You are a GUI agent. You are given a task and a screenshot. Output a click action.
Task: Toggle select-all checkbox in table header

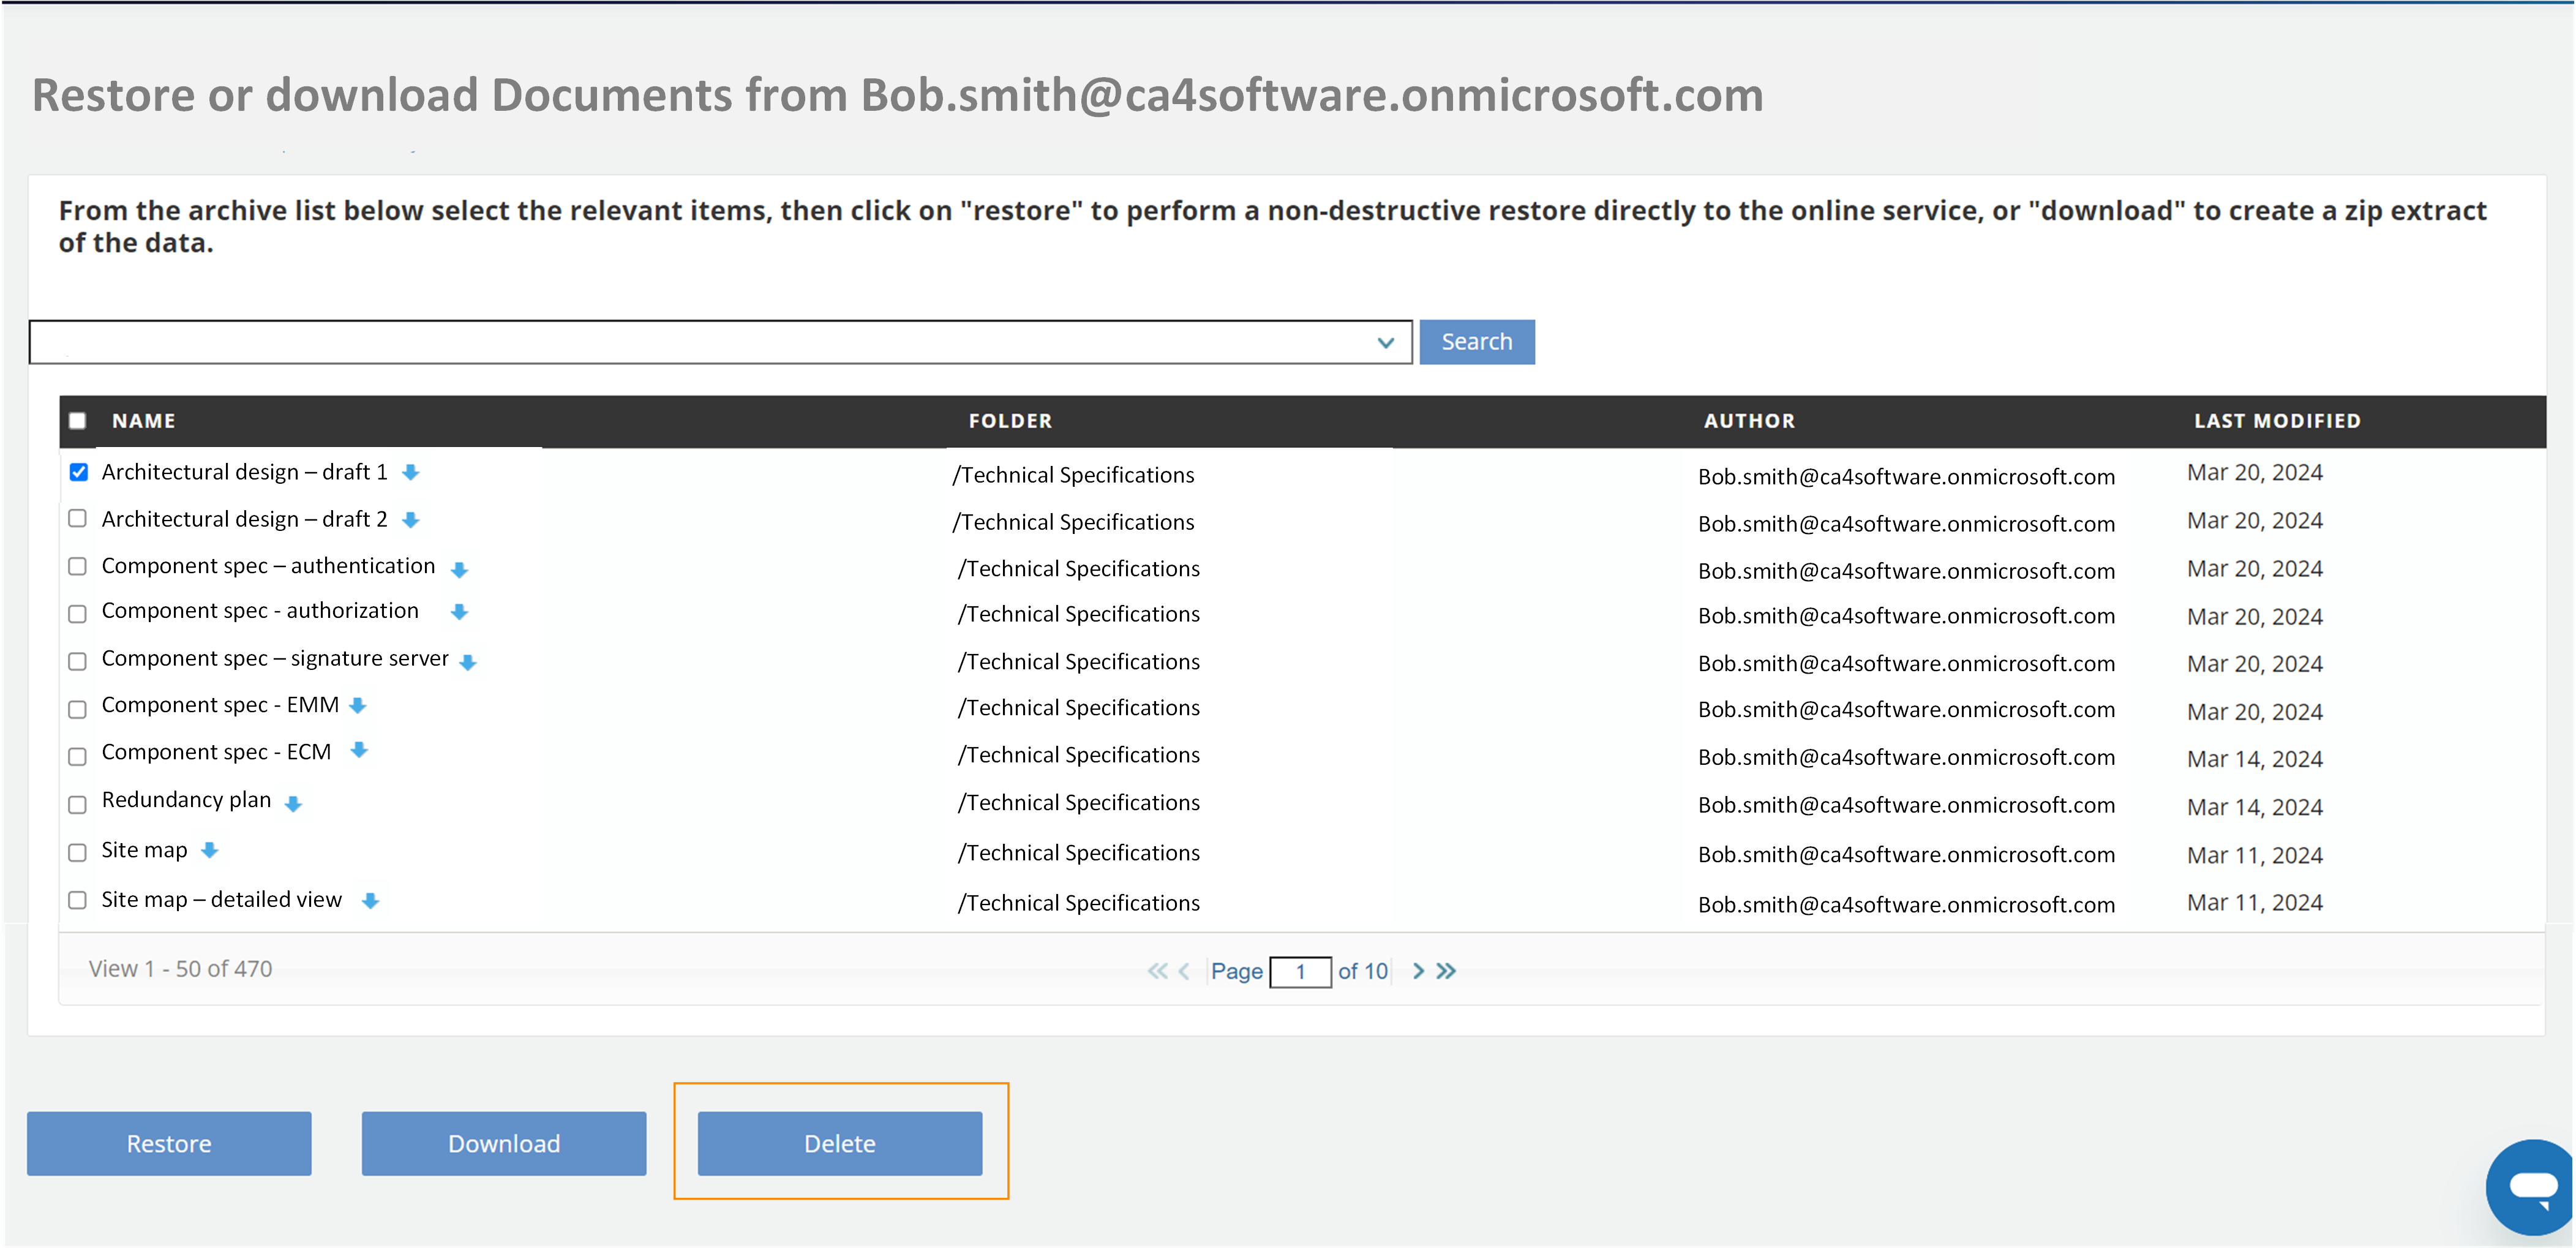(77, 420)
